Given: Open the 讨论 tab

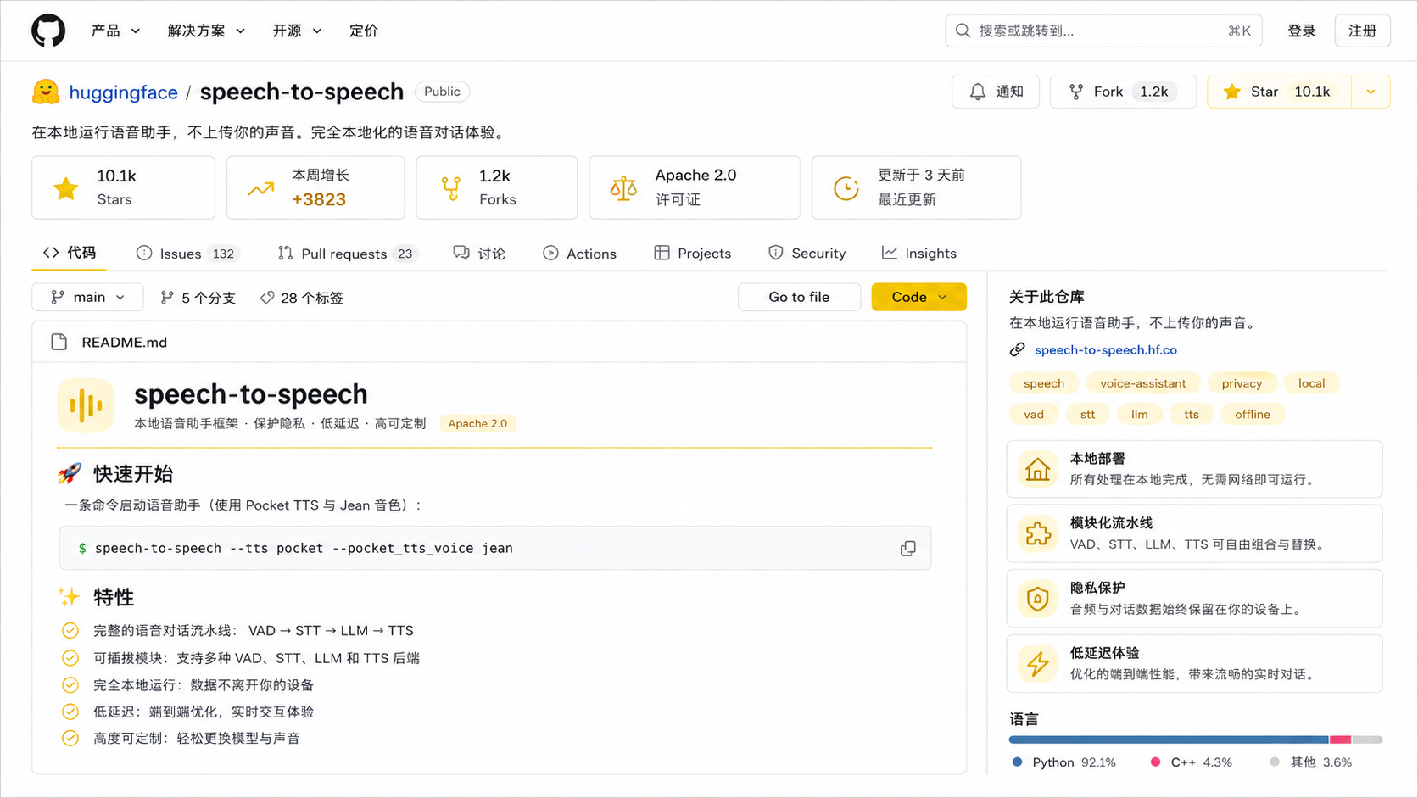Looking at the screenshot, I should [479, 254].
